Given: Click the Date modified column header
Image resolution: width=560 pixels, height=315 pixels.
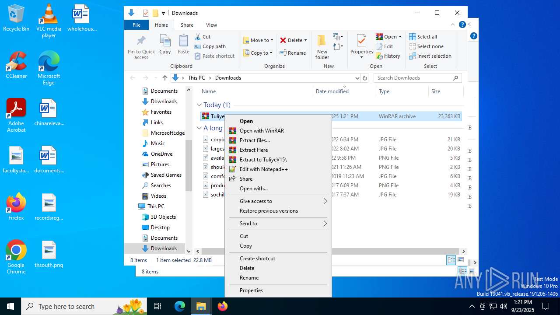Looking at the screenshot, I should (332, 91).
